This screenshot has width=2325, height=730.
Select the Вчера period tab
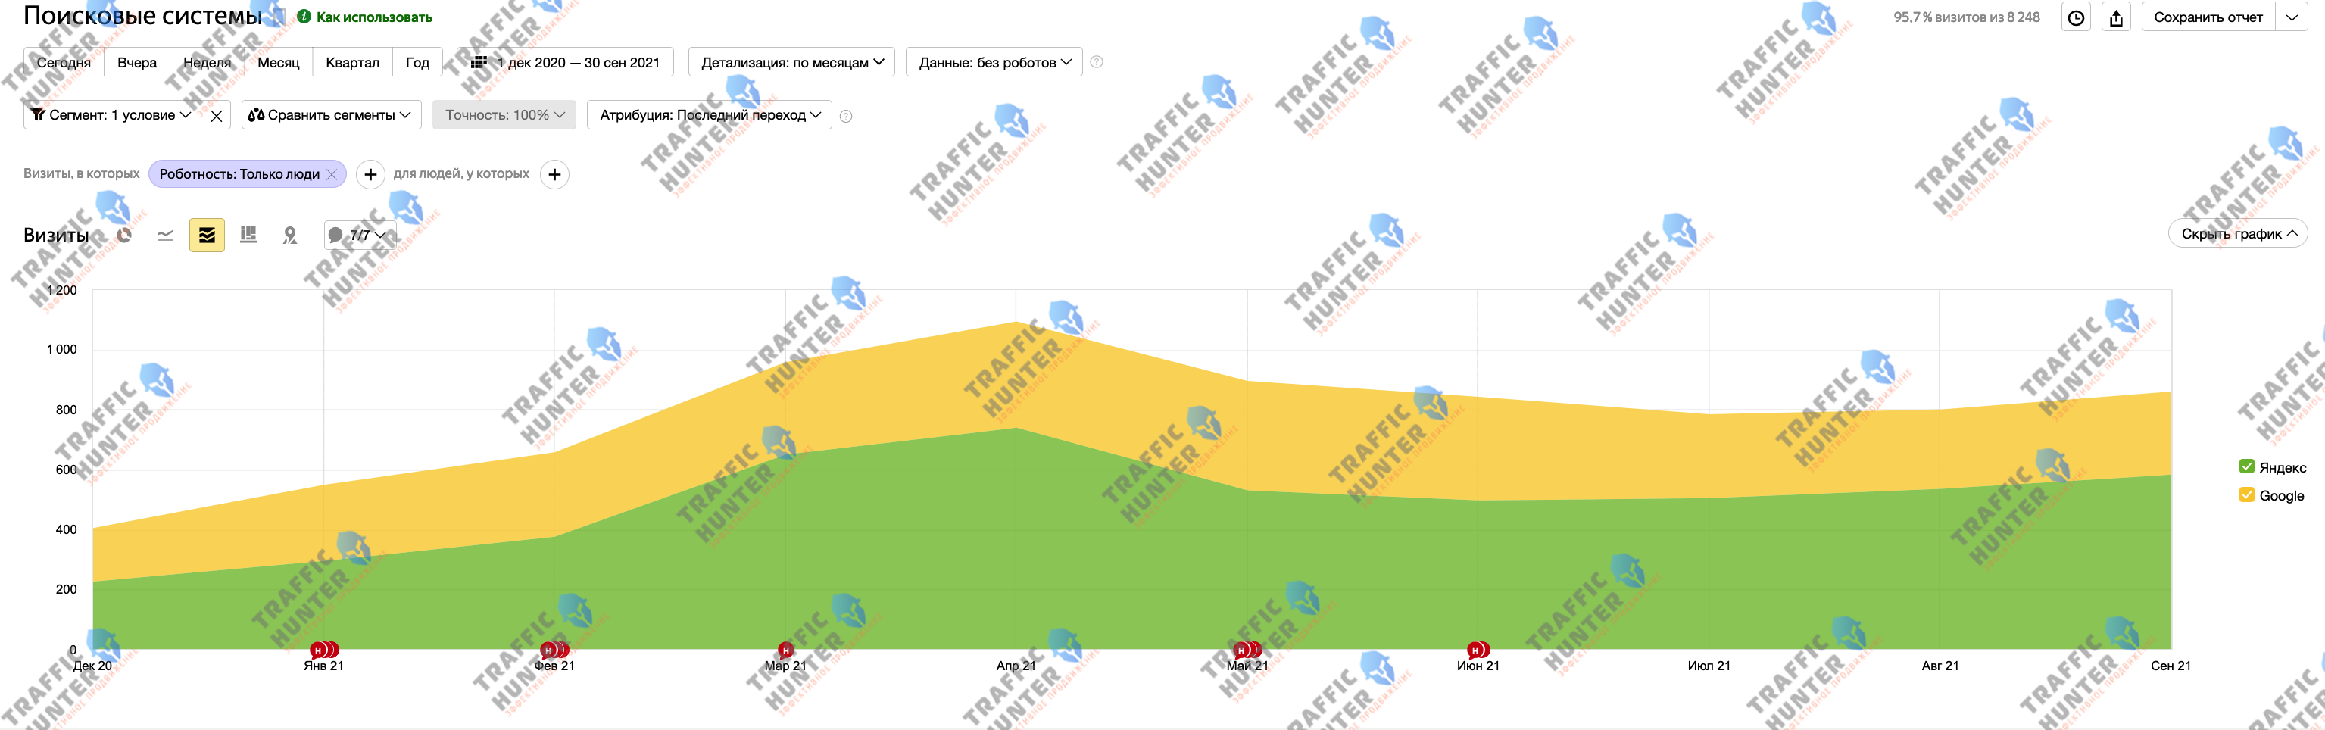pyautogui.click(x=137, y=62)
